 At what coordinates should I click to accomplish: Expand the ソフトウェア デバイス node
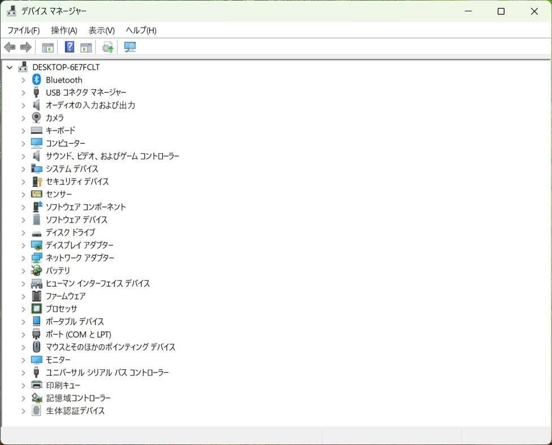(x=23, y=220)
